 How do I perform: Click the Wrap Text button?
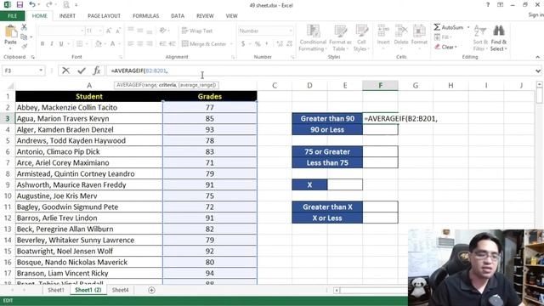pos(197,31)
